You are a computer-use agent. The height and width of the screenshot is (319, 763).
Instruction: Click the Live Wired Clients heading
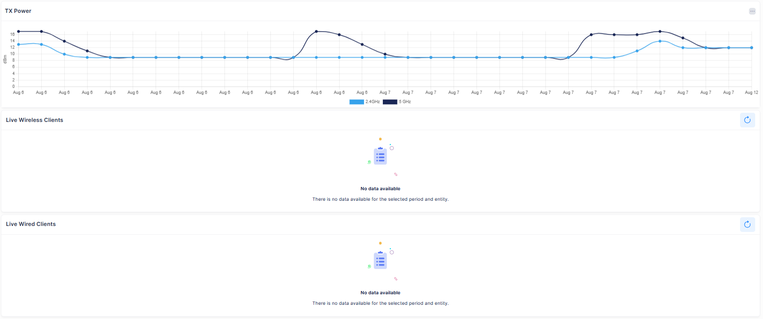point(31,224)
